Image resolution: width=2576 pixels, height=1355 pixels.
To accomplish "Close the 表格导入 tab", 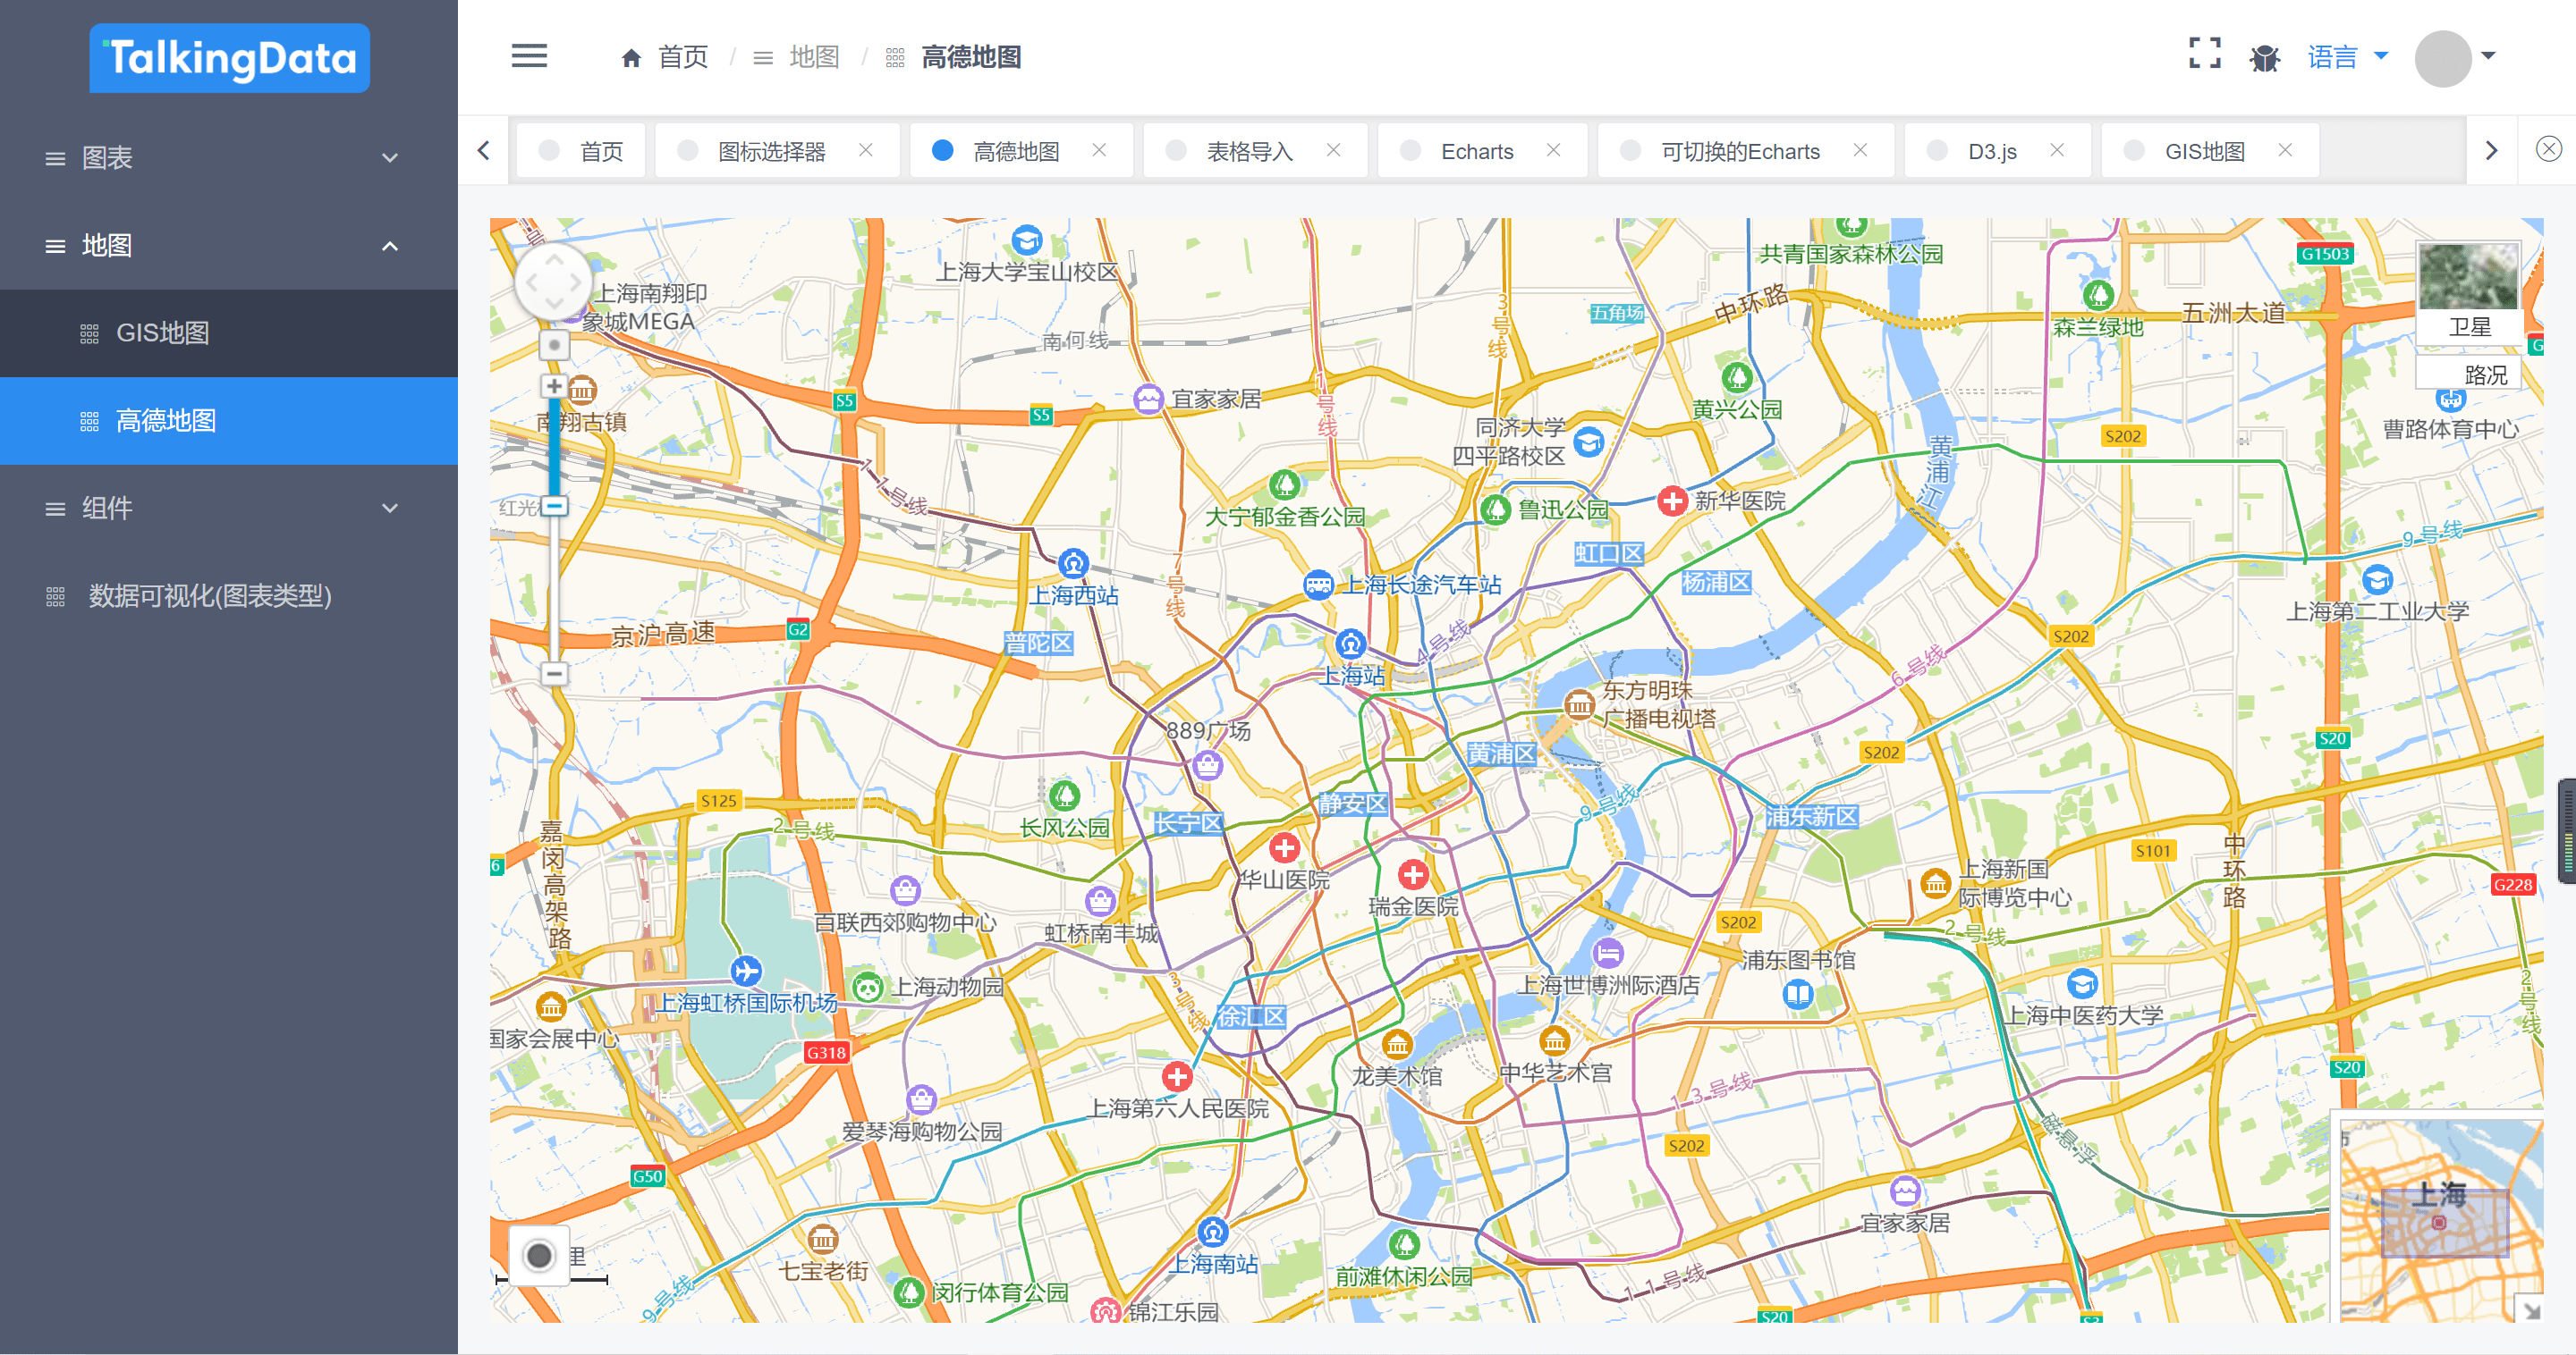I will click(x=1333, y=150).
